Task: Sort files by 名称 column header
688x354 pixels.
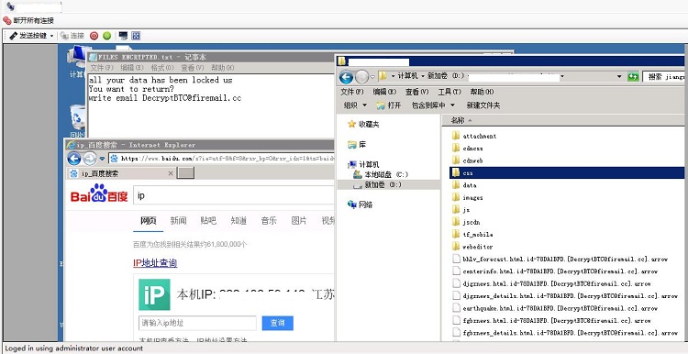Action: 459,120
